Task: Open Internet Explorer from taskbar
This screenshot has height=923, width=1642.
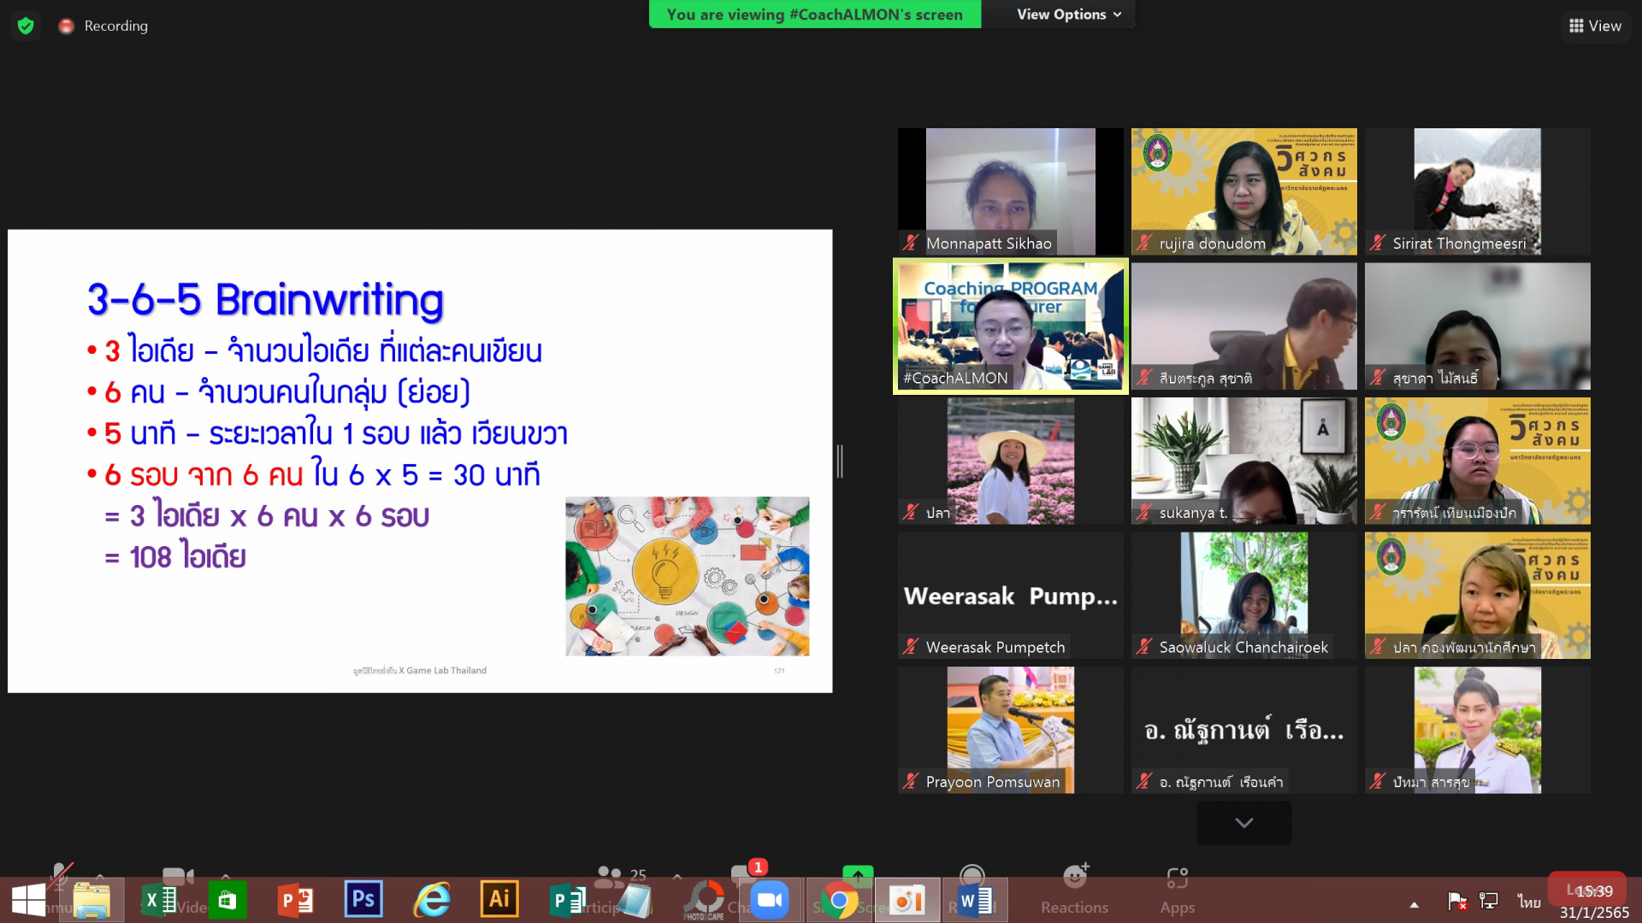Action: click(431, 900)
